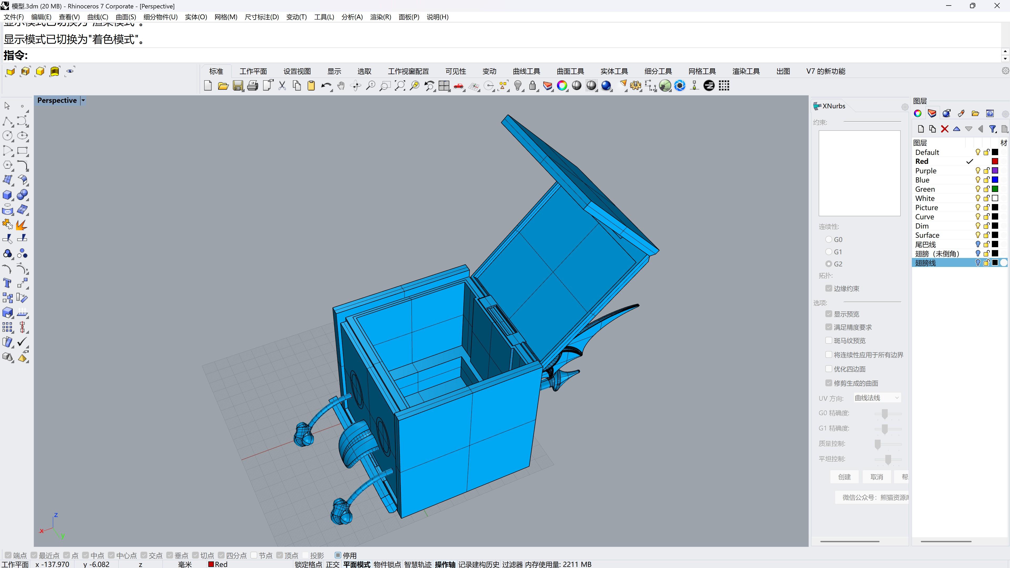Open the Perspective viewport dropdown arrow
This screenshot has width=1010, height=568.
click(x=83, y=100)
